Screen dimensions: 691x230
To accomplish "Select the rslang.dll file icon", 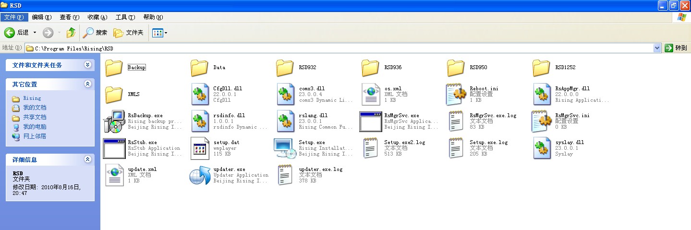I will [285, 121].
